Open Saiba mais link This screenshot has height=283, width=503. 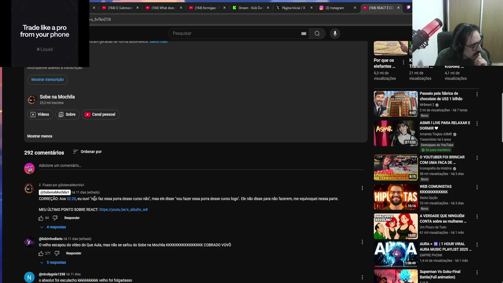point(158,41)
